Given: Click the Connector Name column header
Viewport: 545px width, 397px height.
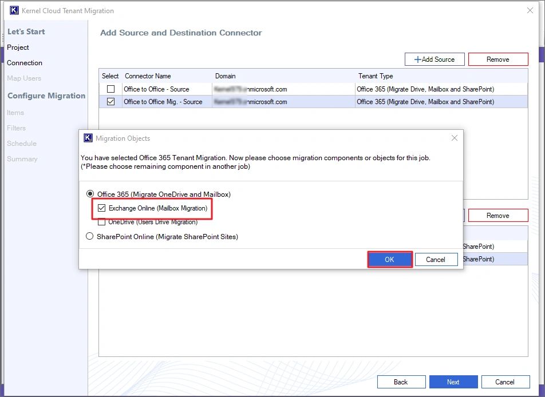Looking at the screenshot, I should tap(149, 76).
